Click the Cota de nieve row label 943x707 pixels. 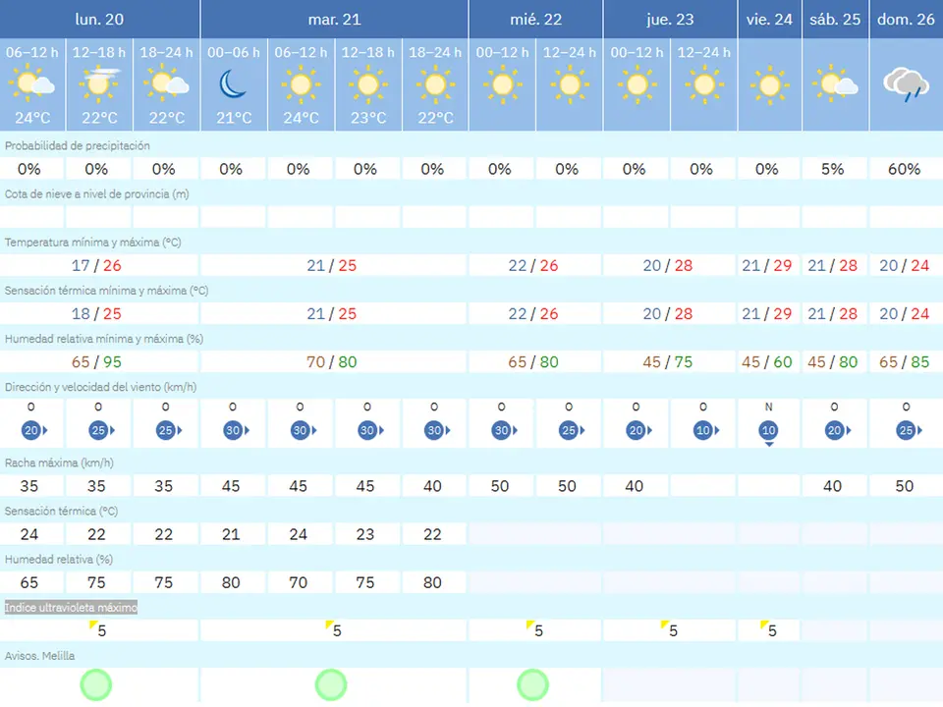[x=97, y=194]
